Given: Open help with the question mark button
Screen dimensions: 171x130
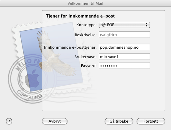Looking at the screenshot, I should coord(9,121).
